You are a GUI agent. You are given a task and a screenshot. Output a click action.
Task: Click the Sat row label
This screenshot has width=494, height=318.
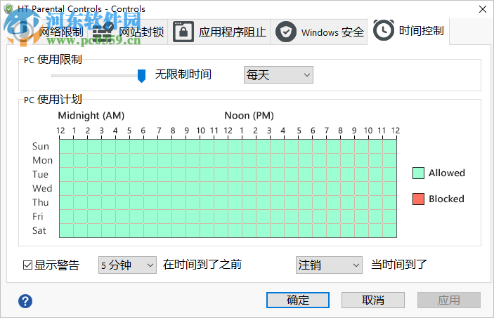[x=39, y=230]
